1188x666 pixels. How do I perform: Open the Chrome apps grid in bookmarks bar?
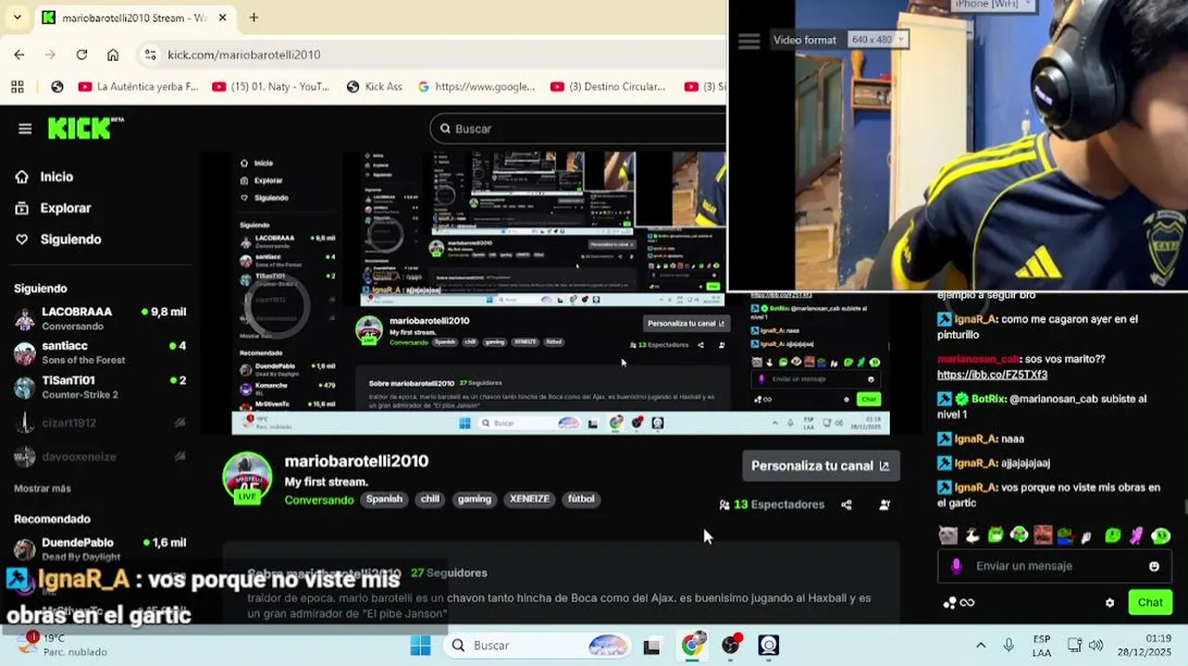point(18,87)
